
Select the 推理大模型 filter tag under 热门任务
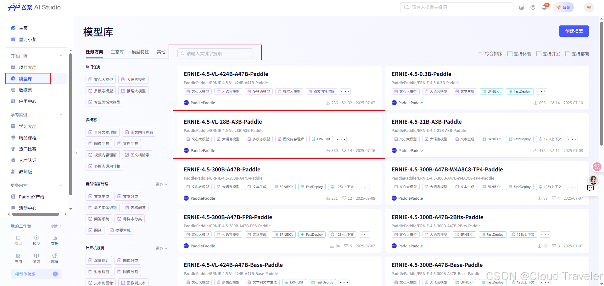(x=133, y=91)
